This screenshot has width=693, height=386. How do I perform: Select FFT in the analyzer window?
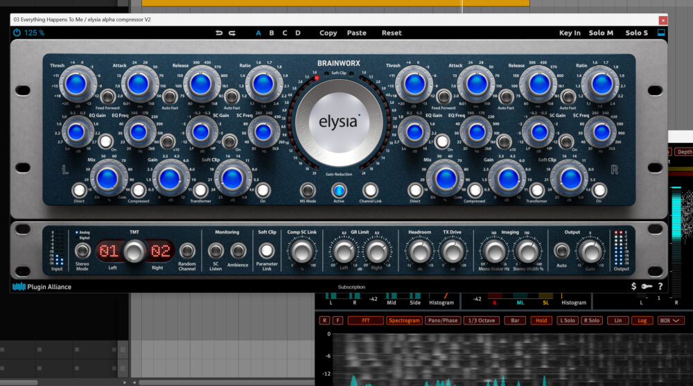pos(365,321)
